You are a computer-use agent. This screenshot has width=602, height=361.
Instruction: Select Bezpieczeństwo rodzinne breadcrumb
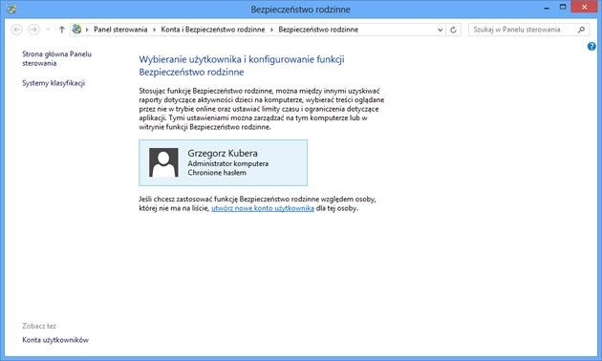pyautogui.click(x=318, y=30)
